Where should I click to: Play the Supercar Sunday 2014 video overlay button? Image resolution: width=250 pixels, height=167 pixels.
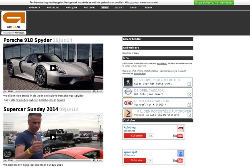click(53, 137)
